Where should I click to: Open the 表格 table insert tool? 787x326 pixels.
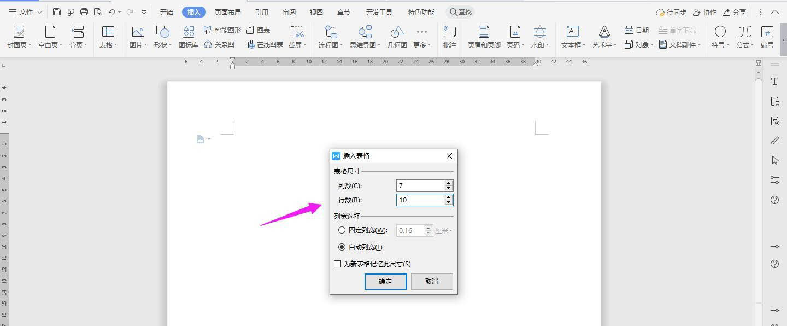tap(108, 37)
